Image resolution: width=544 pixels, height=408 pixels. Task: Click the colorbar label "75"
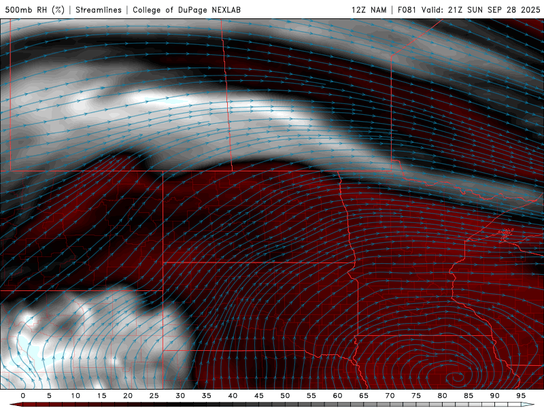pyautogui.click(x=416, y=396)
